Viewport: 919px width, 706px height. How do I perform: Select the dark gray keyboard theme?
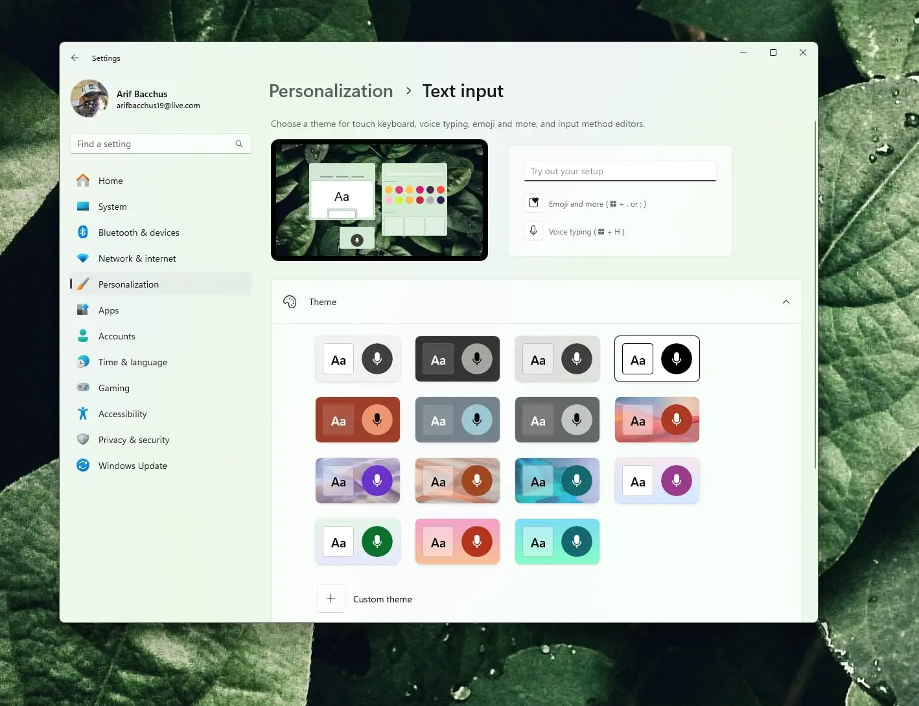click(457, 359)
